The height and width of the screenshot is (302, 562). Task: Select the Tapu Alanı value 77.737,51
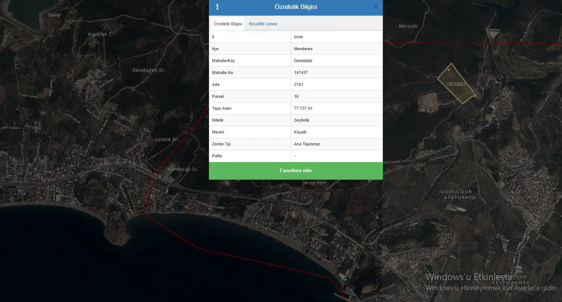[337, 108]
